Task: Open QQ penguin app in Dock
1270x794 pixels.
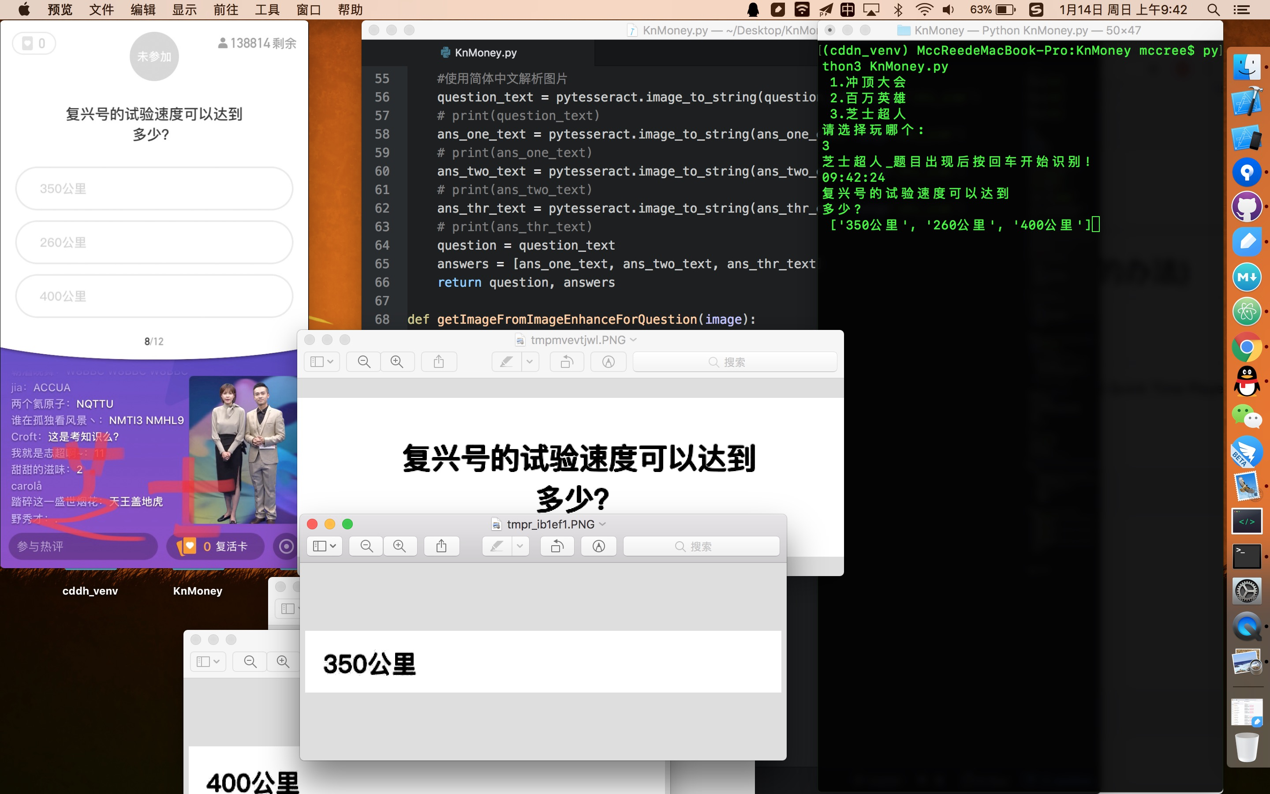Action: coord(1246,382)
